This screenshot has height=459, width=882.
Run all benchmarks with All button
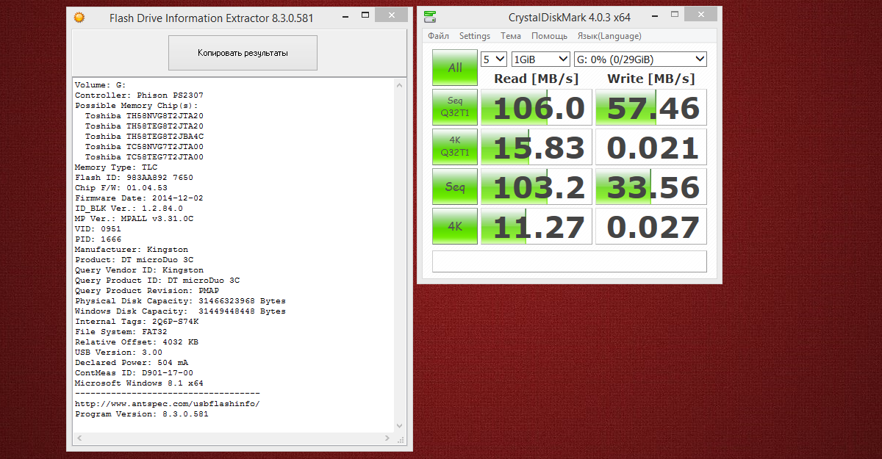tap(455, 68)
